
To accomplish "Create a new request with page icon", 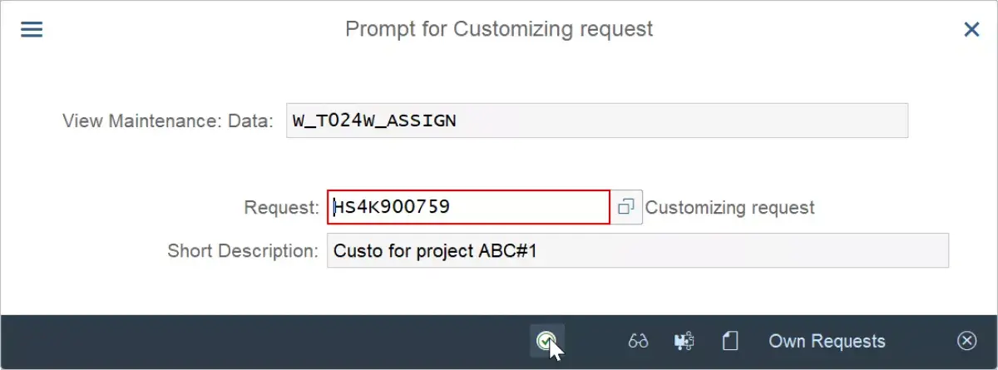I will click(x=730, y=341).
